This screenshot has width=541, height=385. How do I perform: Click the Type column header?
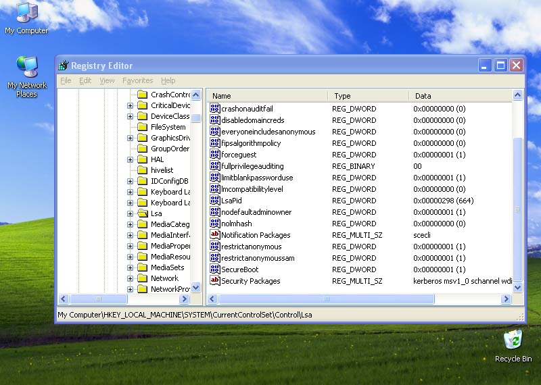[368, 96]
